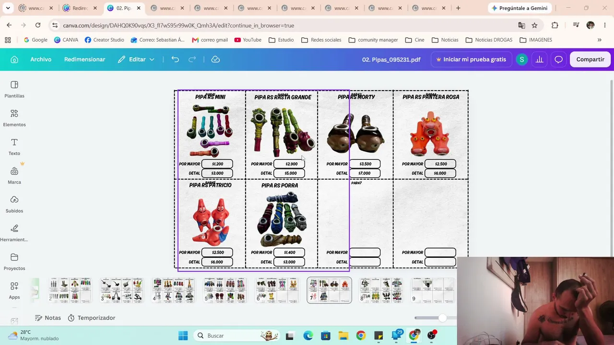
Task: Open the media controls icon in Chrome
Action: pyautogui.click(x=576, y=25)
